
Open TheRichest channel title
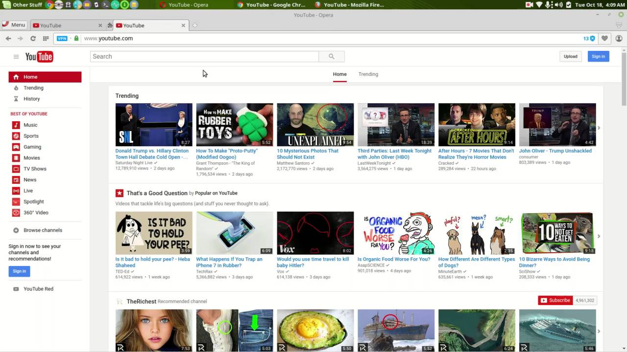141,302
